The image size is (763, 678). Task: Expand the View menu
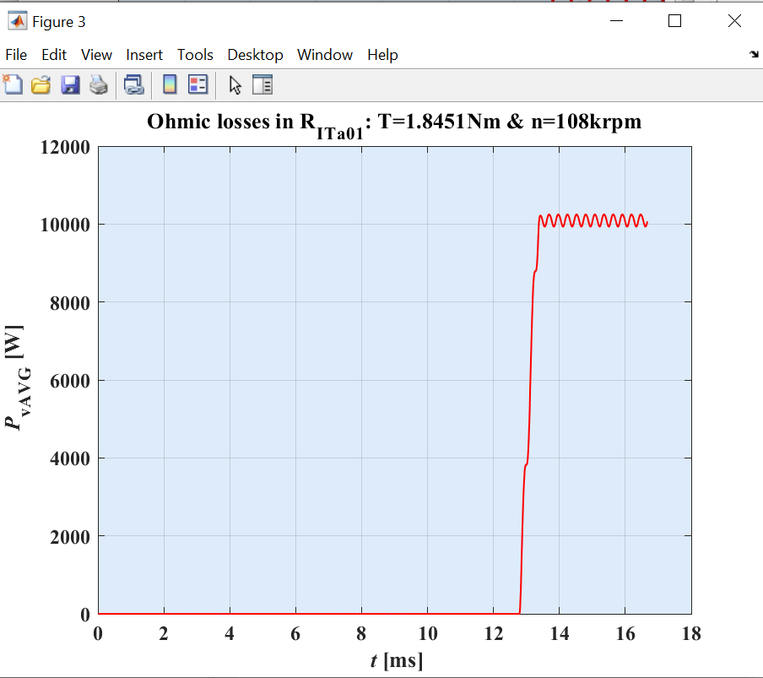96,55
